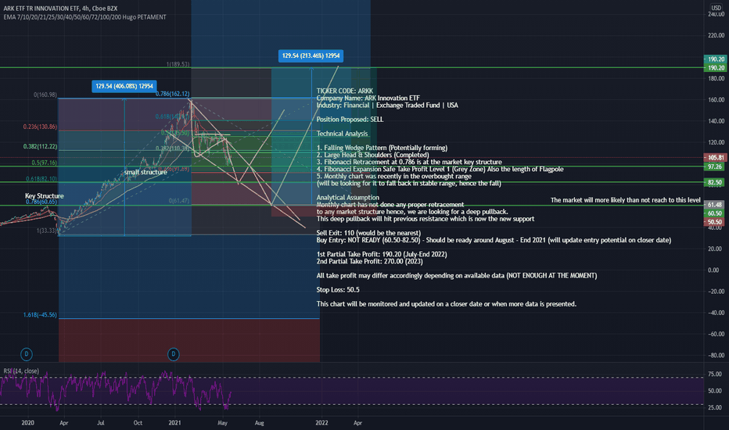Click the 25.00 level on the RSI axis
729x430 pixels.
pos(715,407)
